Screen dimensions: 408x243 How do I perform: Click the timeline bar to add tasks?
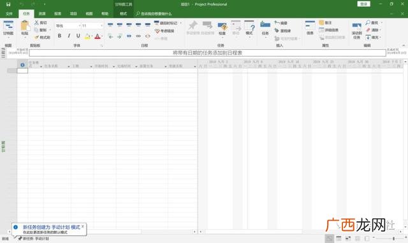[x=207, y=53]
